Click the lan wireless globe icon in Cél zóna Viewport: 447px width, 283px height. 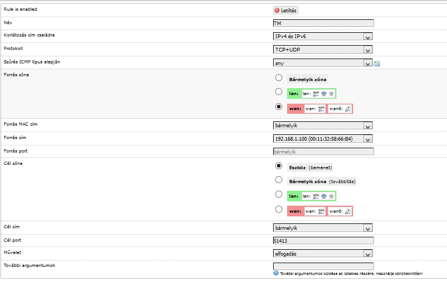324,197
